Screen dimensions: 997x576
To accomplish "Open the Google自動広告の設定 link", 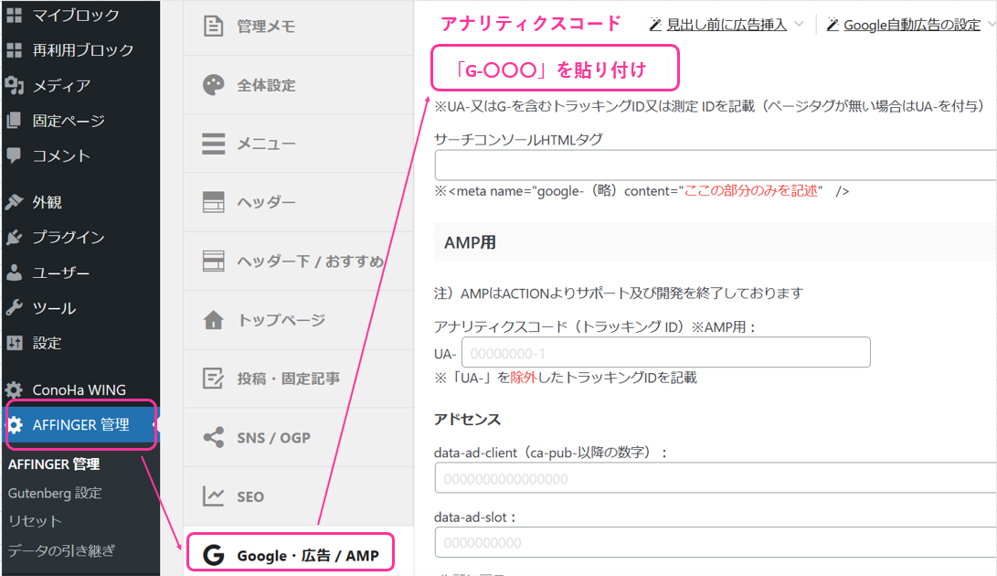I will click(x=914, y=24).
